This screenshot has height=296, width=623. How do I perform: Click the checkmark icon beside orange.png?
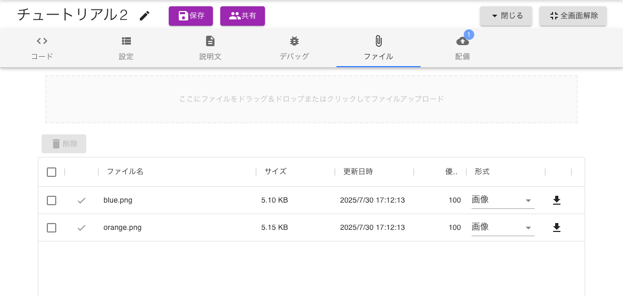(81, 227)
